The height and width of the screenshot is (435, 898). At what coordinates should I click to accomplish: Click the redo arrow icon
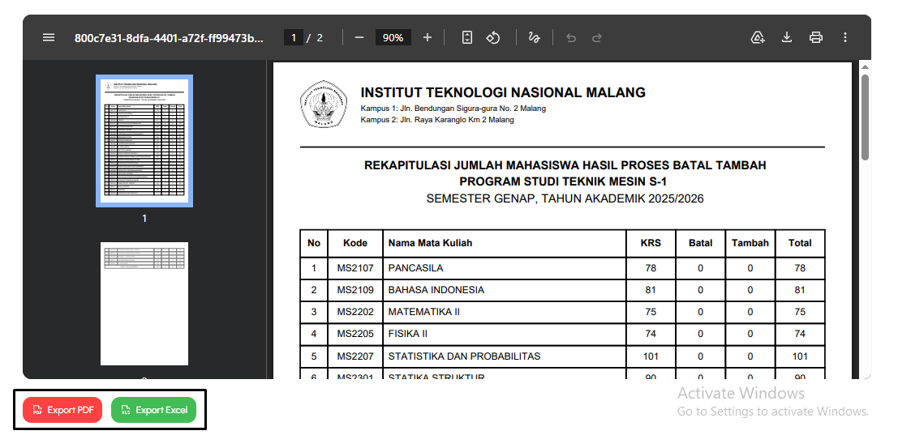(597, 38)
